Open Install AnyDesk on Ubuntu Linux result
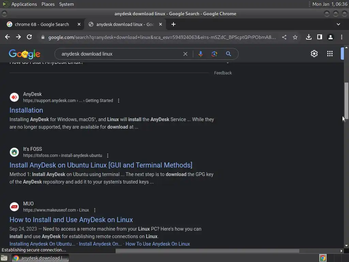The height and width of the screenshot is (262, 349). click(101, 165)
